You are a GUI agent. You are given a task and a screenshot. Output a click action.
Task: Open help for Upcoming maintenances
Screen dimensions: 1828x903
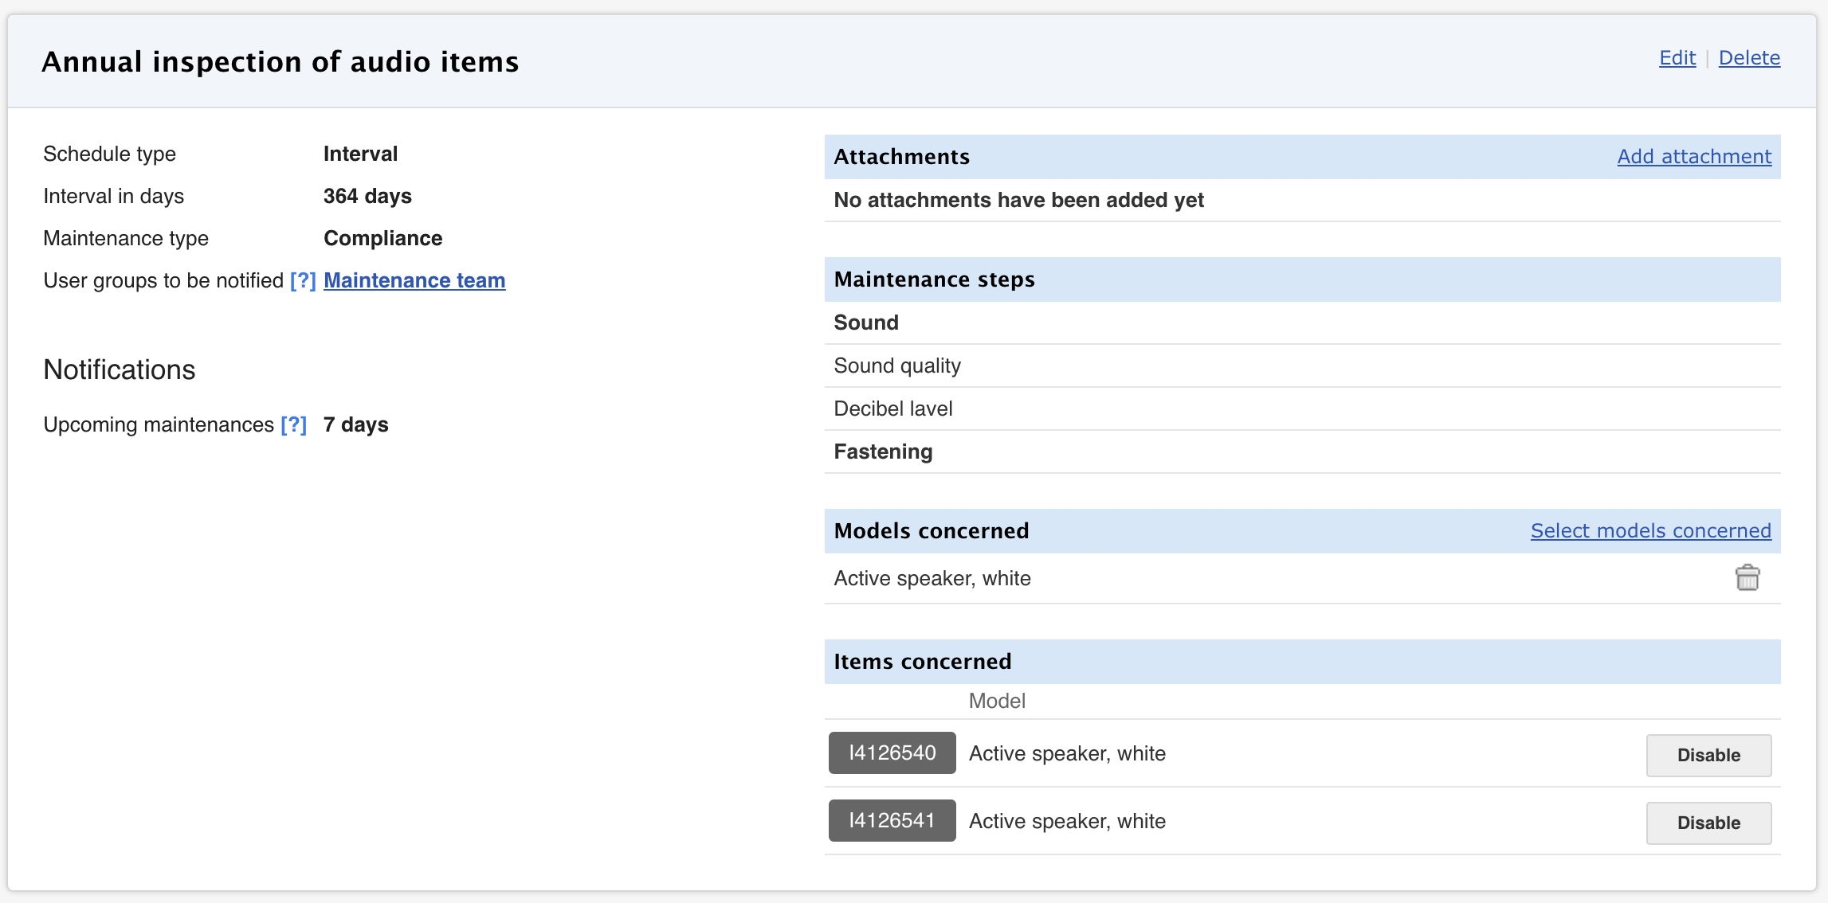point(293,425)
